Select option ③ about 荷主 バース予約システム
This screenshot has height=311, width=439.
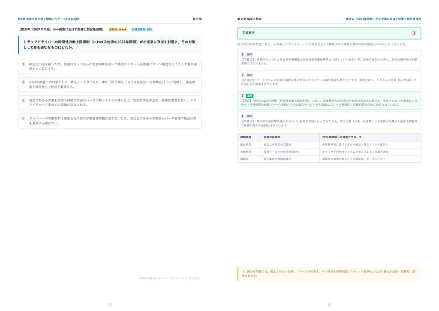coord(110,103)
